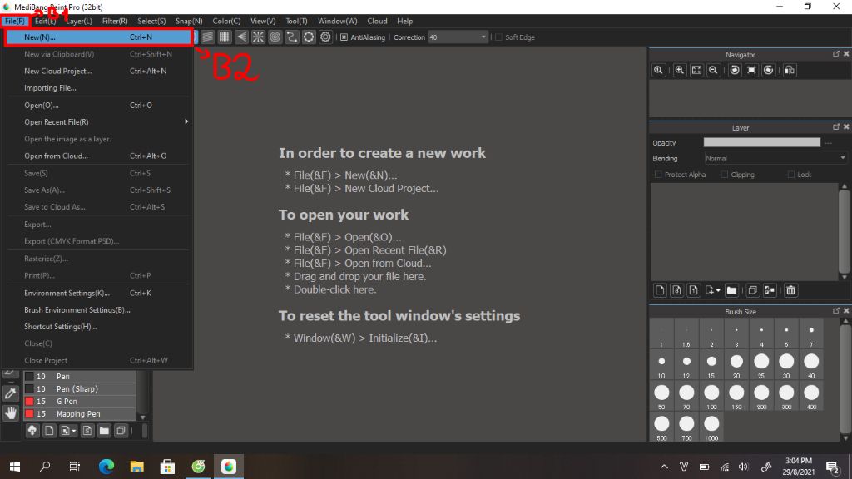The height and width of the screenshot is (479, 852).
Task: Click Navigator zoom in magnifier
Action: coord(680,70)
